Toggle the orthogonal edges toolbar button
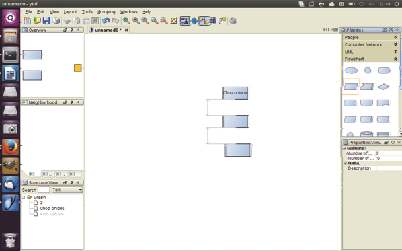This screenshot has height=251, width=402. tap(204, 20)
